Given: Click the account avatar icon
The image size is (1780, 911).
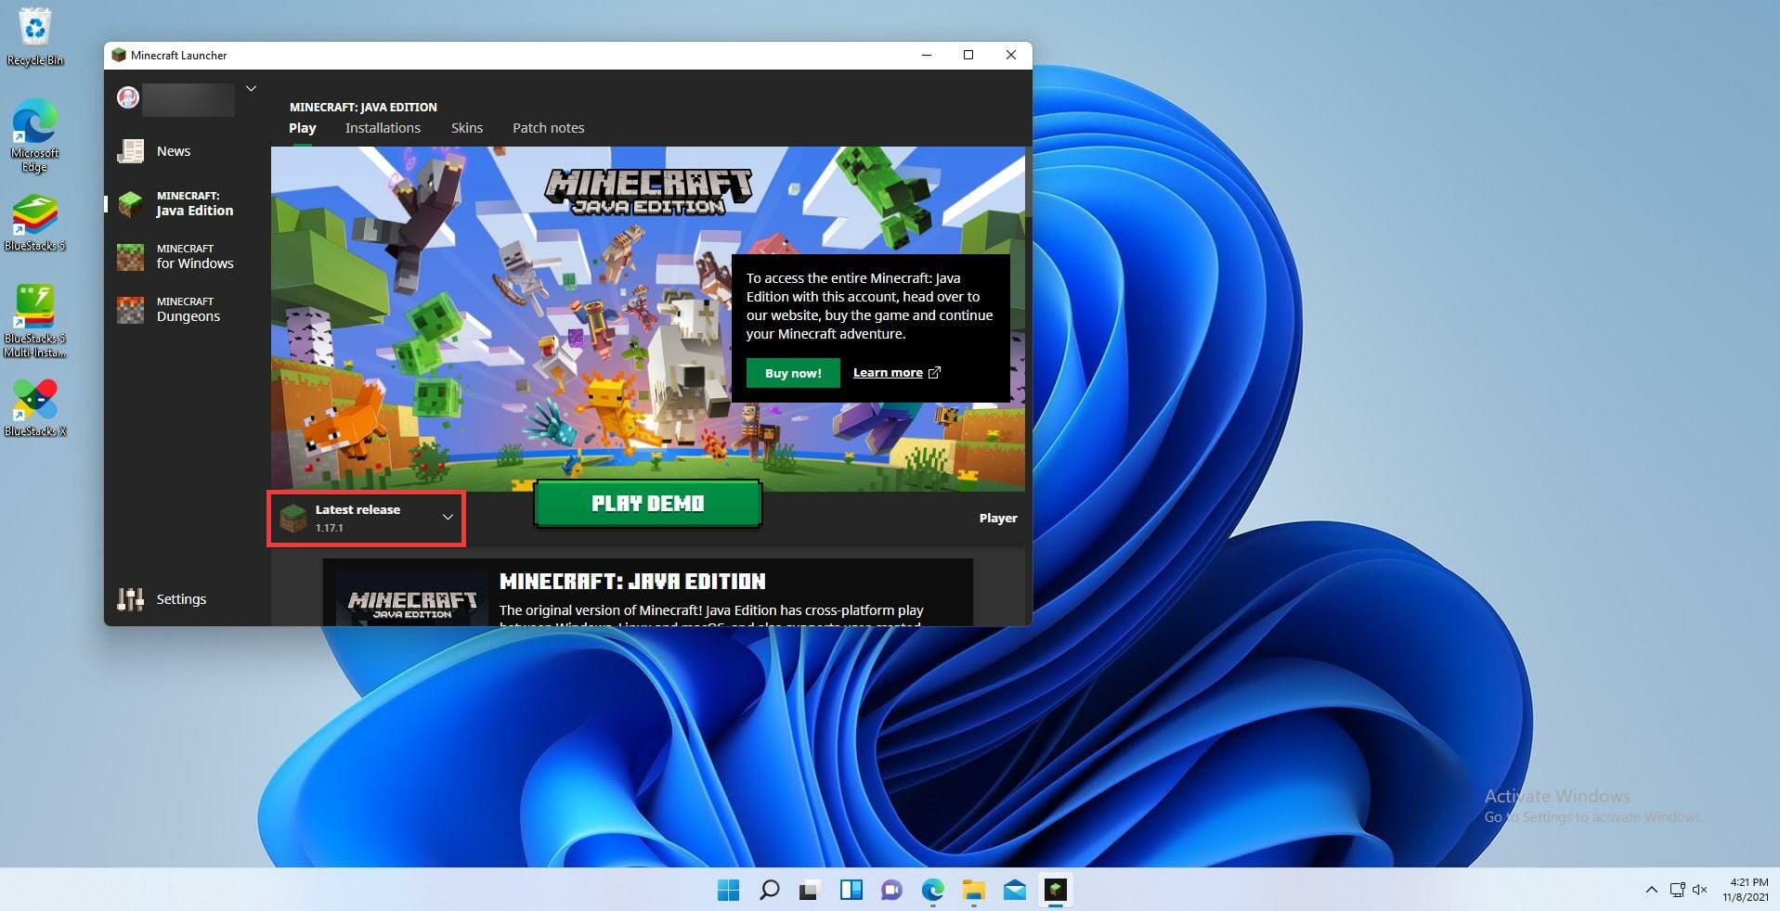Looking at the screenshot, I should 128,96.
